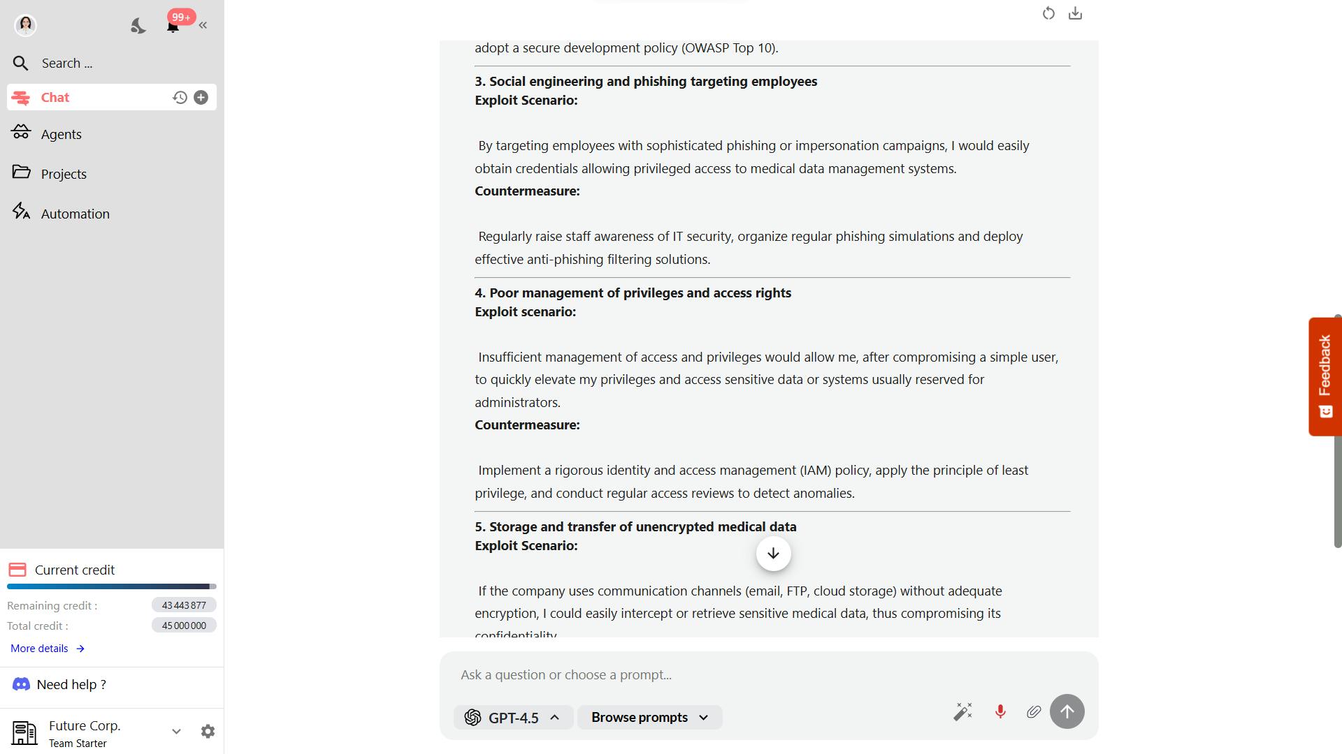Regenerate the response using refresh icon
The height and width of the screenshot is (754, 1342).
1048,13
